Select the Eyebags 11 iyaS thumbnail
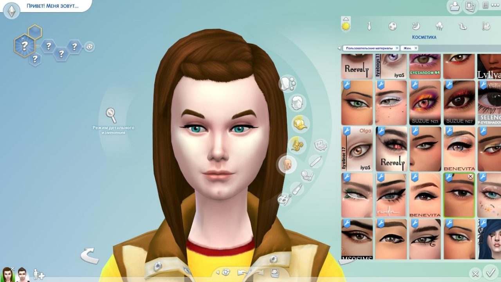The height and width of the screenshot is (282, 501). click(391, 66)
